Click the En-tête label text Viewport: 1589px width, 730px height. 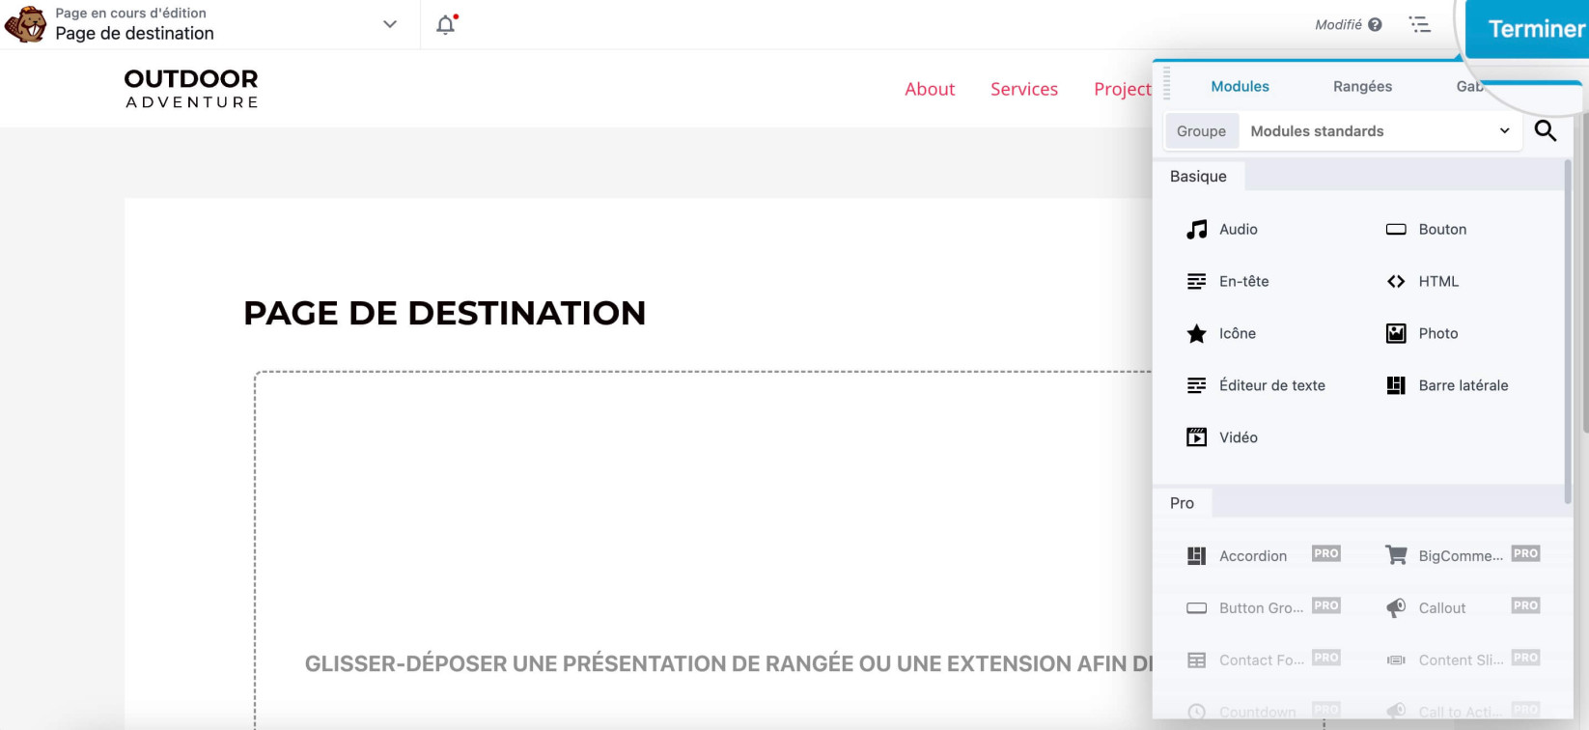(1243, 281)
